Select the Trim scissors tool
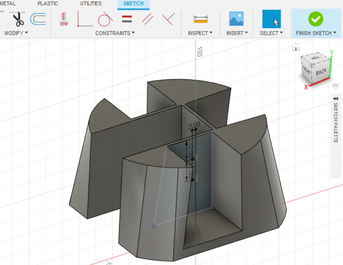 (17, 19)
